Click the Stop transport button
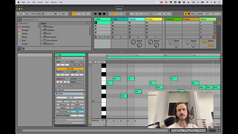Image resolution: width=238 pixels, height=134 pixels. (x=100, y=14)
